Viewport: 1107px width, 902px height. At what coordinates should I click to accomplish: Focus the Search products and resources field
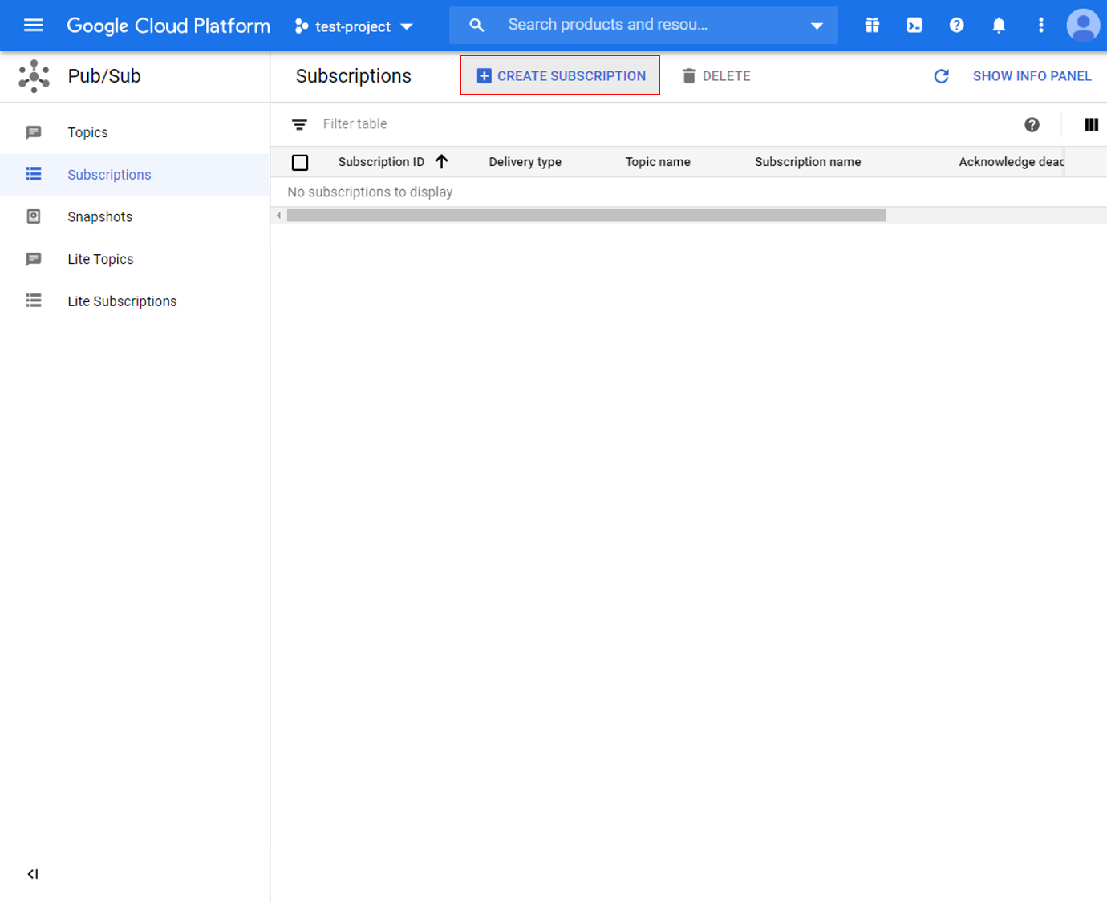point(644,25)
